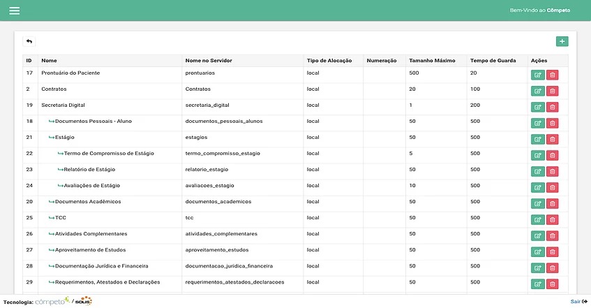
Task: Delete the Avaliações de Estágio row
Action: [x=553, y=187]
